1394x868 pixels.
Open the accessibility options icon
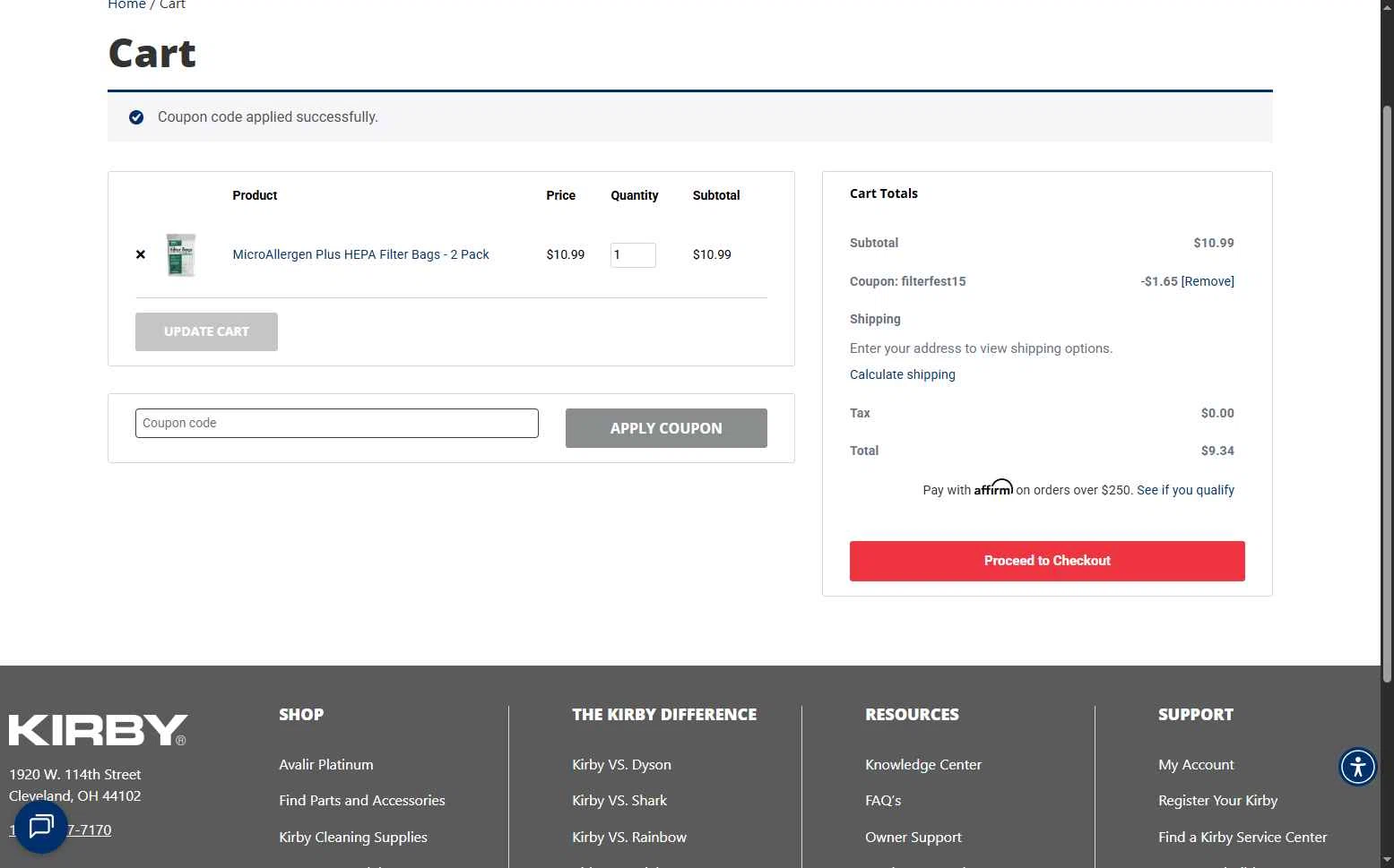tap(1357, 767)
